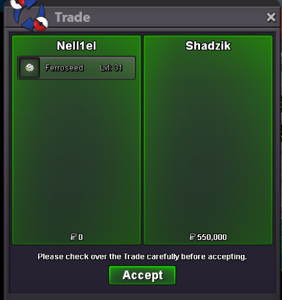Click the Nell1el player name heading
The width and height of the screenshot is (282, 300).
(x=76, y=46)
